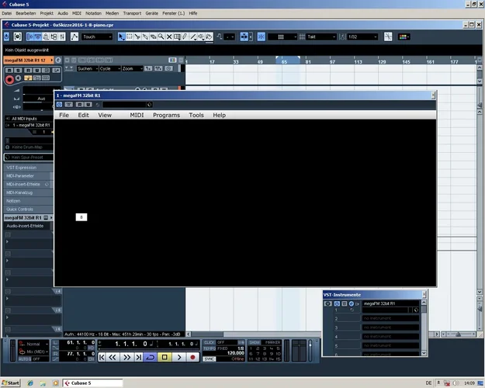Screen dimensions: 485x388
Task: Open the Transport menu
Action: coord(132,13)
